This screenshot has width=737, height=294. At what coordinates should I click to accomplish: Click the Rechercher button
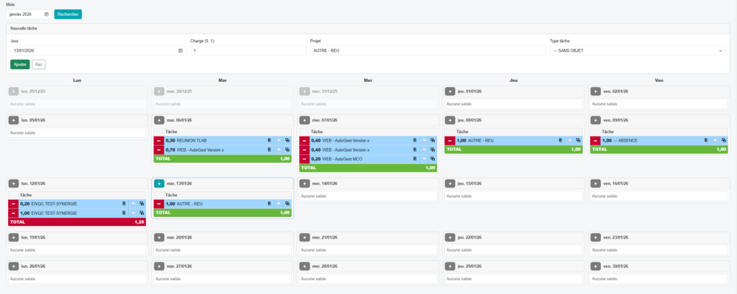tap(68, 14)
